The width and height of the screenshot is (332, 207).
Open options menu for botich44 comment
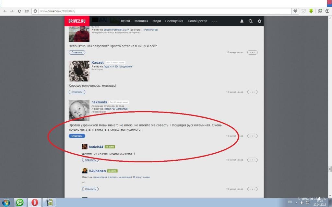coord(252,160)
